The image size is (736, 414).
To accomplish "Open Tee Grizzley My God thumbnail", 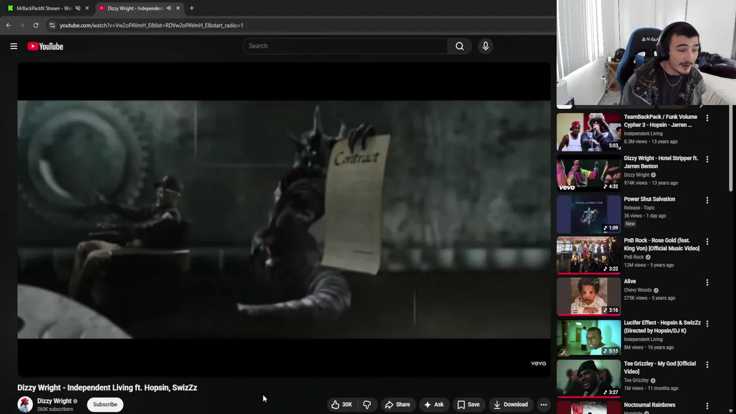I will 589,378.
